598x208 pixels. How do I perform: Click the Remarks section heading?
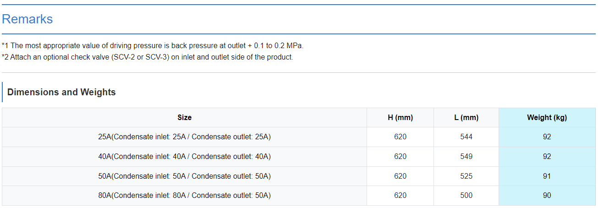[x=27, y=19]
